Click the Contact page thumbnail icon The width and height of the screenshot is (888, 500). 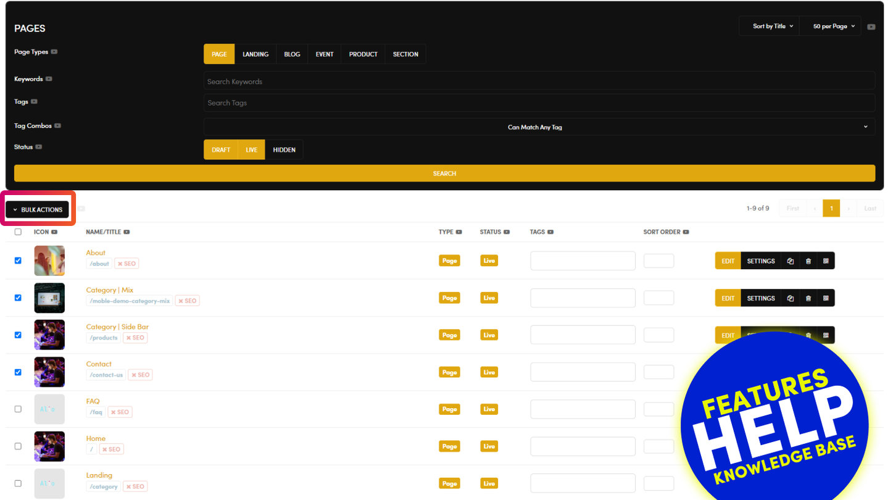pyautogui.click(x=49, y=372)
